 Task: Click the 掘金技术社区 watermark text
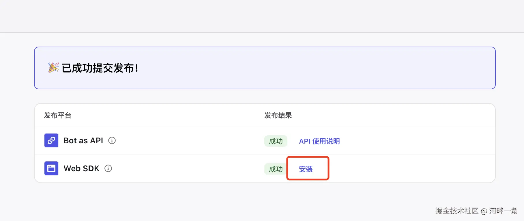click(457, 211)
